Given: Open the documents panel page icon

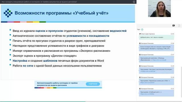Looking at the screenshot, I should point(179,26).
